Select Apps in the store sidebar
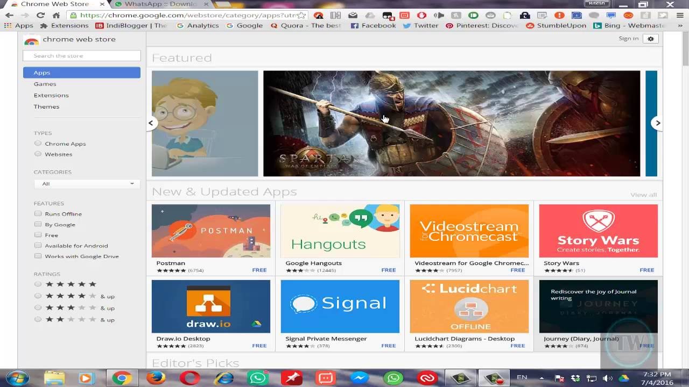The width and height of the screenshot is (689, 387). pos(82,73)
